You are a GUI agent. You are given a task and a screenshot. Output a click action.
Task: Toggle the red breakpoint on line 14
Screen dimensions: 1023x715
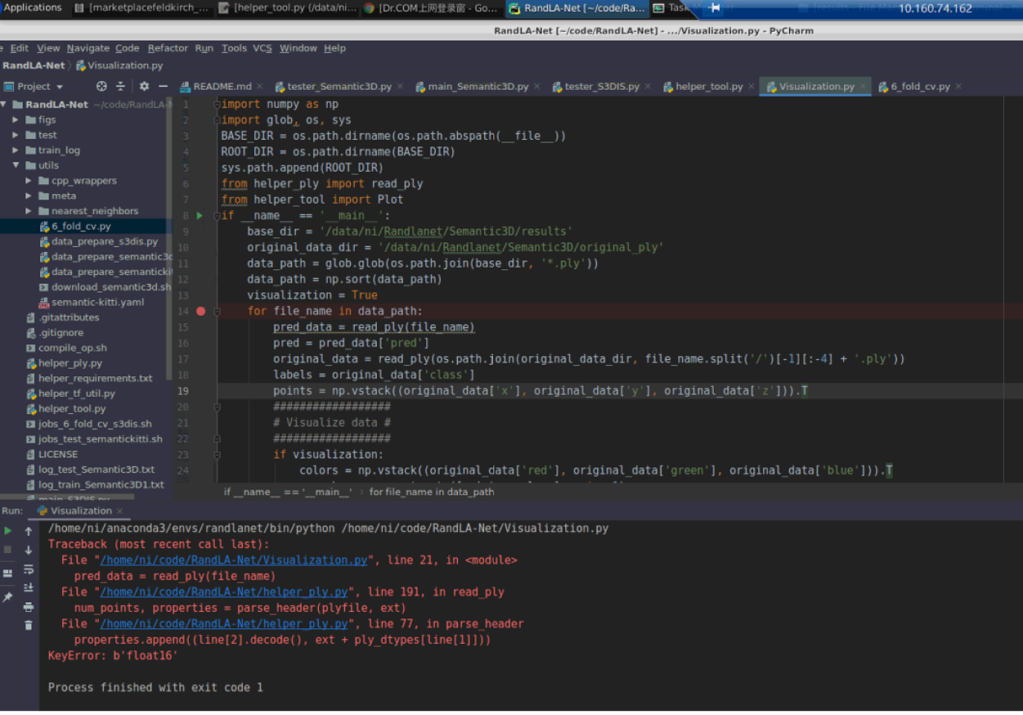201,311
